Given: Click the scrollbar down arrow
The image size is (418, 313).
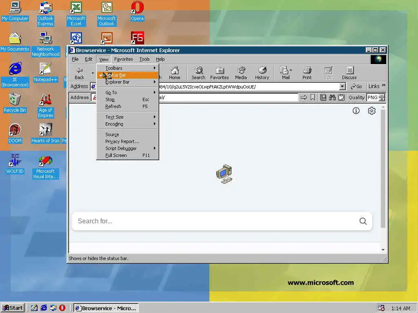Looking at the screenshot, I should 383,250.
